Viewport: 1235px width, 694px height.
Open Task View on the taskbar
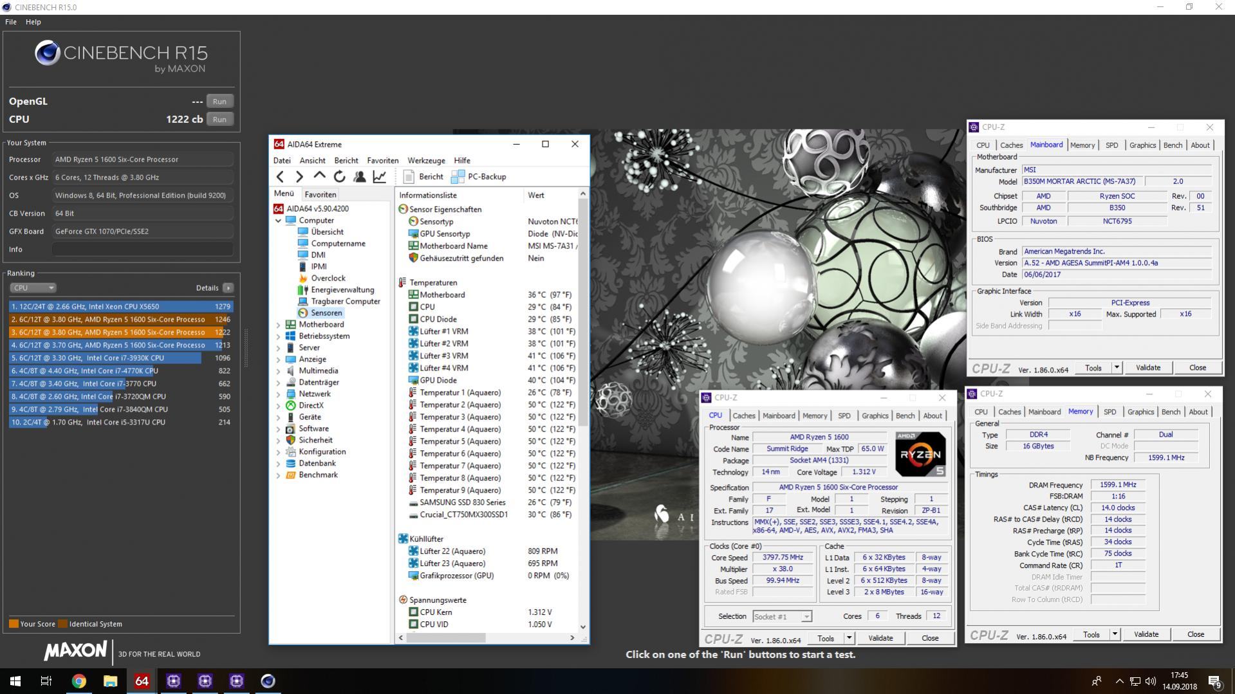click(46, 681)
